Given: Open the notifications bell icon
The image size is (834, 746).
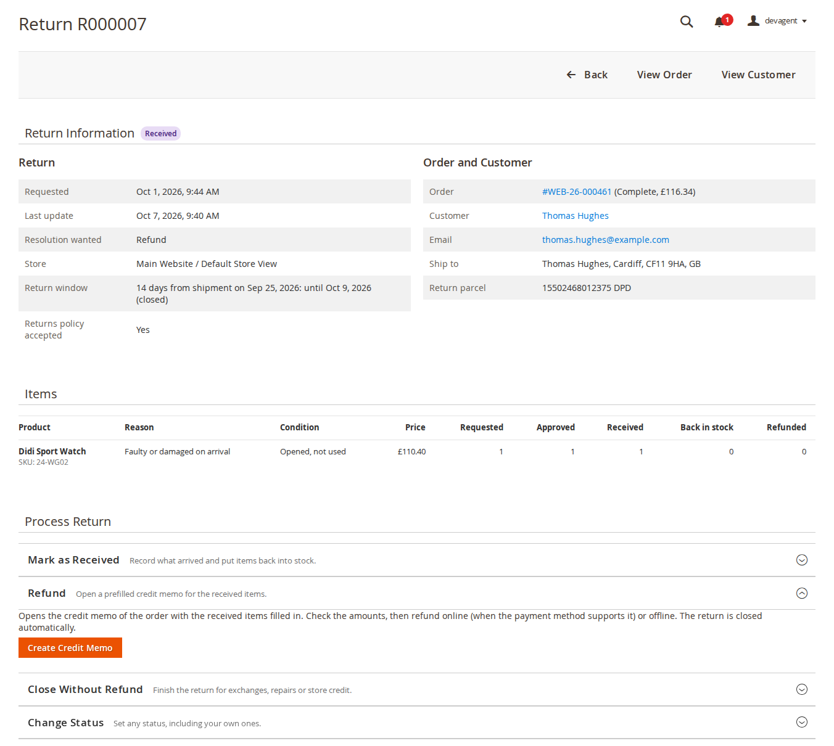Looking at the screenshot, I should (x=719, y=22).
